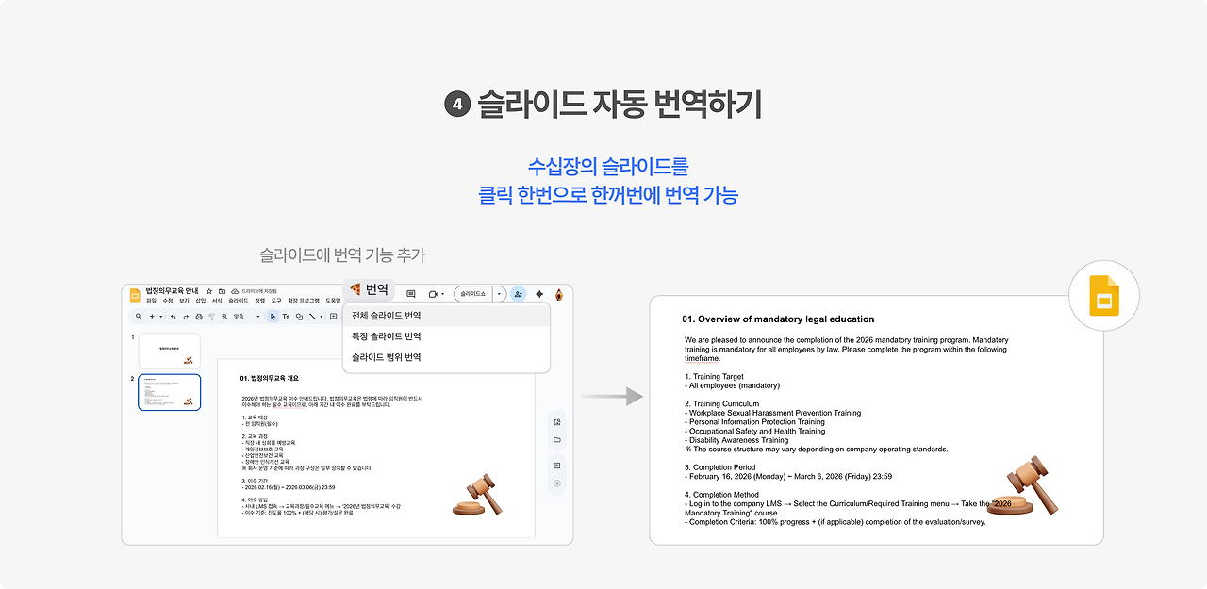Click the video camera meeting icon
Image resolution: width=1207 pixels, height=589 pixels.
coord(434,294)
